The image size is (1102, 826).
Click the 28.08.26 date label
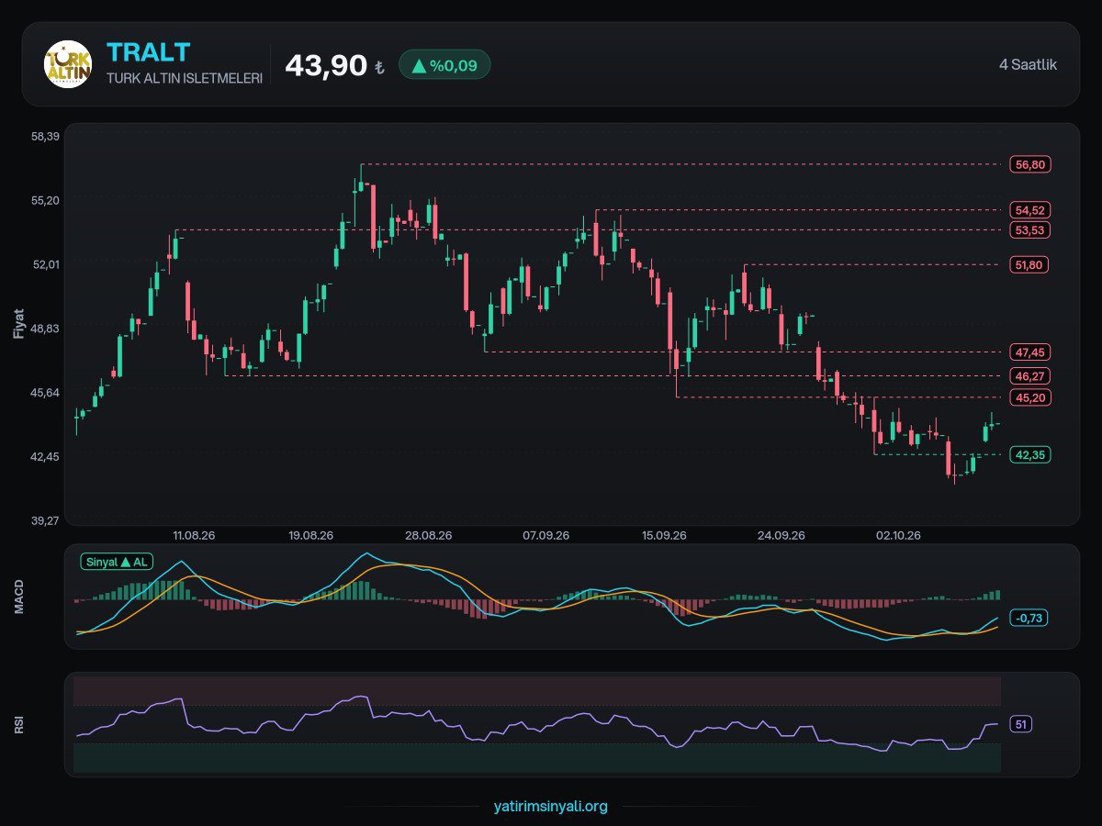coord(428,535)
